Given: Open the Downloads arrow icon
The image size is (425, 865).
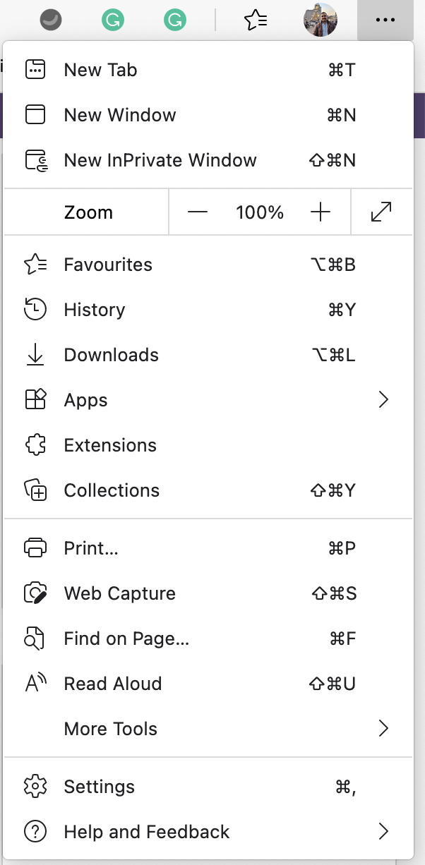Looking at the screenshot, I should (35, 355).
